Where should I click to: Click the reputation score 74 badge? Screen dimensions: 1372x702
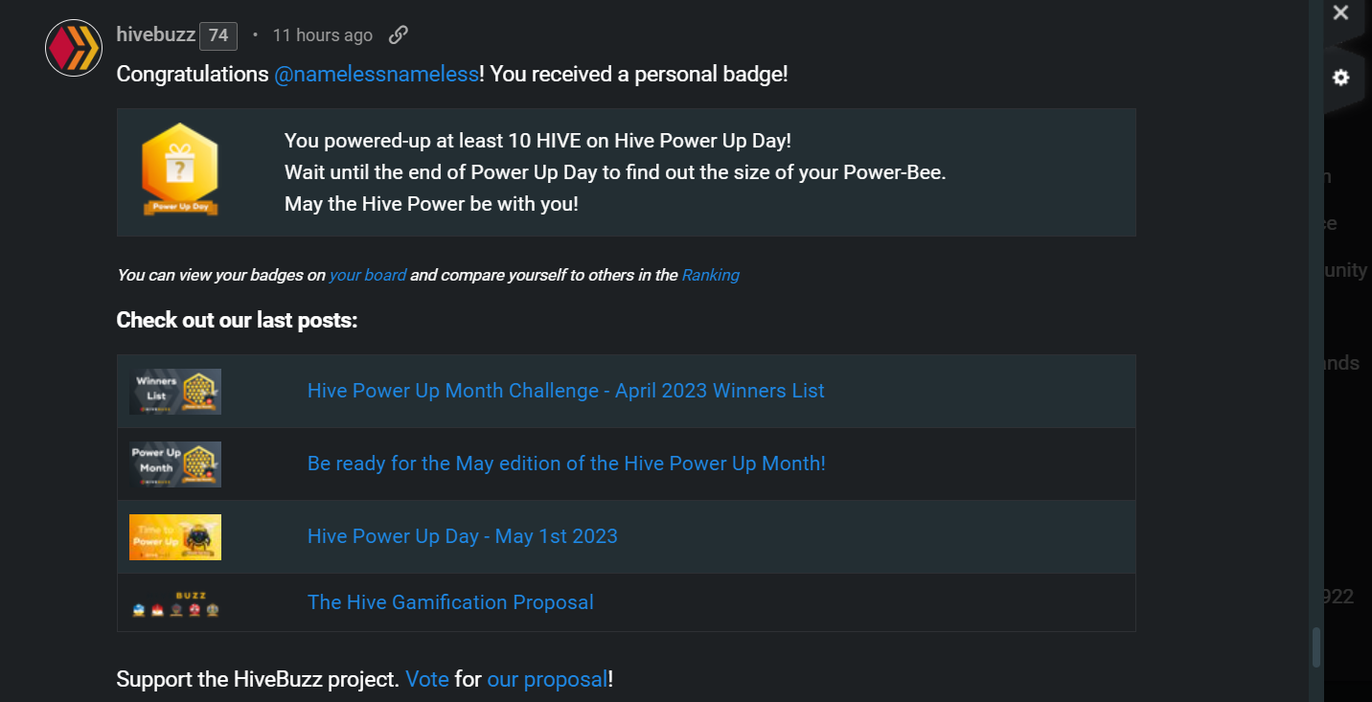click(218, 36)
